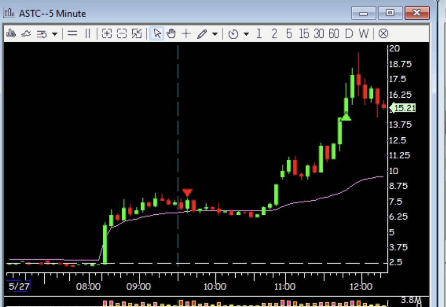The image size is (446, 307).
Task: Add horizontal lines tool
Action: tap(72, 34)
